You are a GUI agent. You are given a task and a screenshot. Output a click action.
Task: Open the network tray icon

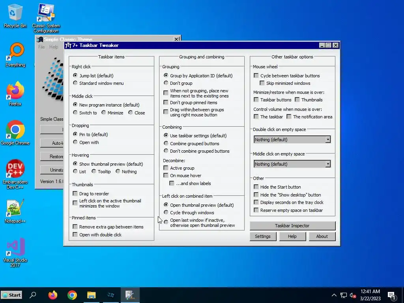click(x=344, y=295)
